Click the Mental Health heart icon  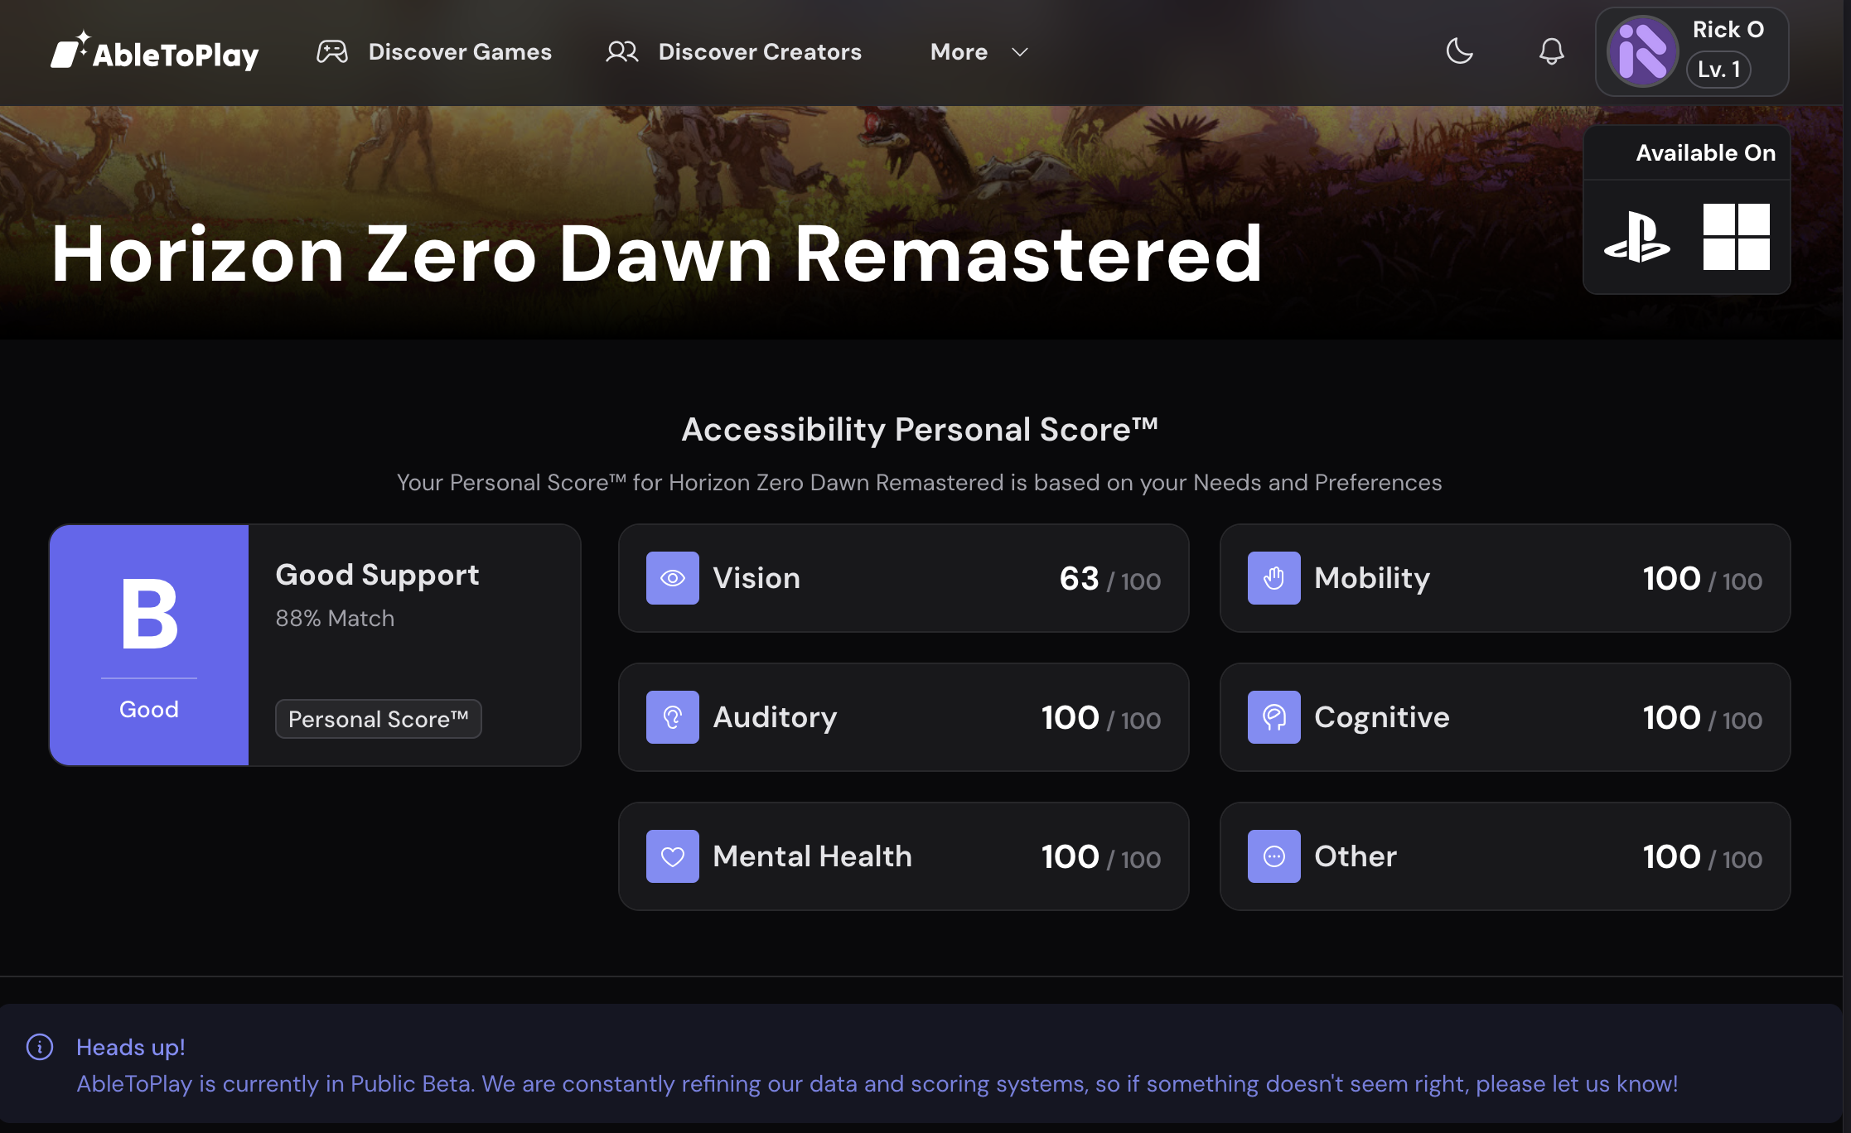point(672,856)
